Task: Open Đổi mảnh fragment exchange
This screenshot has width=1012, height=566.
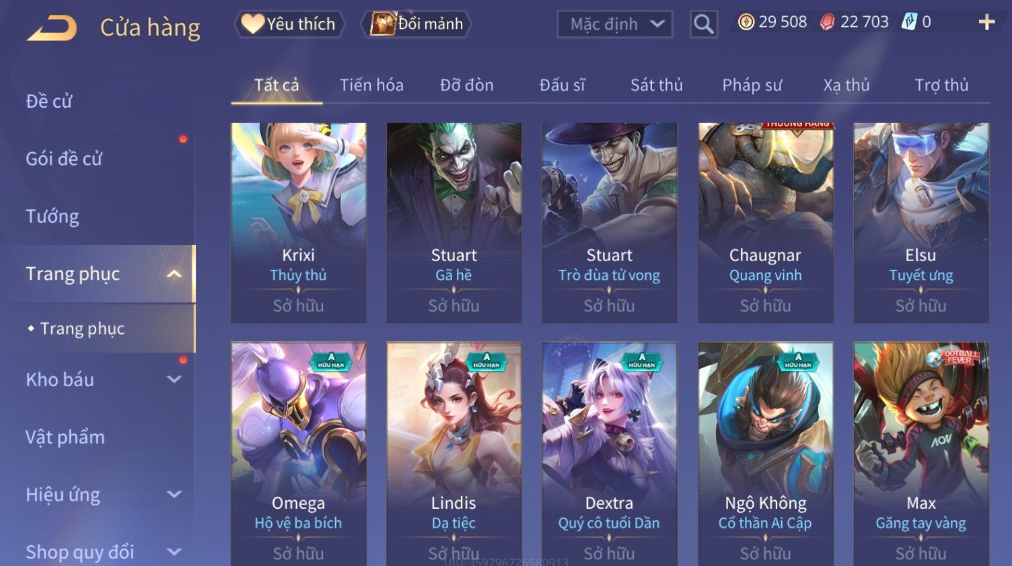Action: point(417,24)
